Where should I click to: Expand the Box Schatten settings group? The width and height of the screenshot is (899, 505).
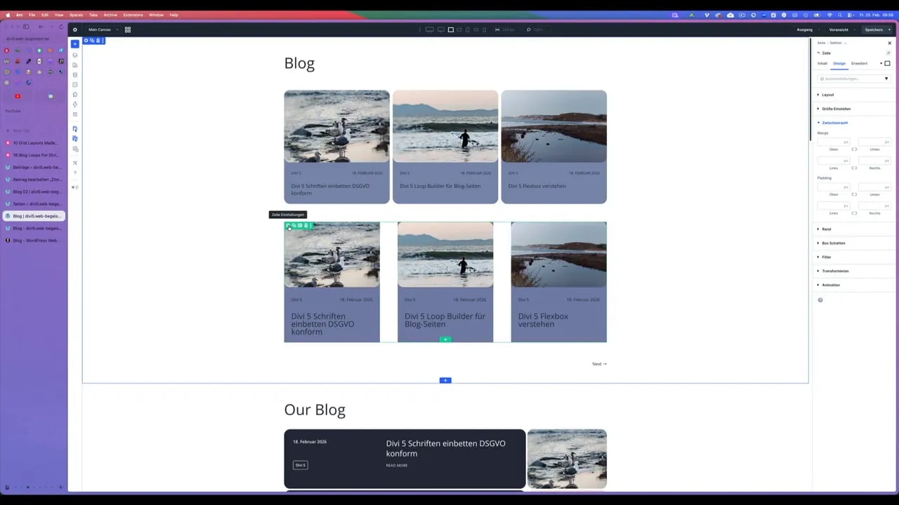tap(833, 243)
